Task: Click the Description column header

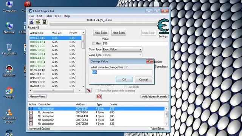Action: pyautogui.click(x=45, y=104)
